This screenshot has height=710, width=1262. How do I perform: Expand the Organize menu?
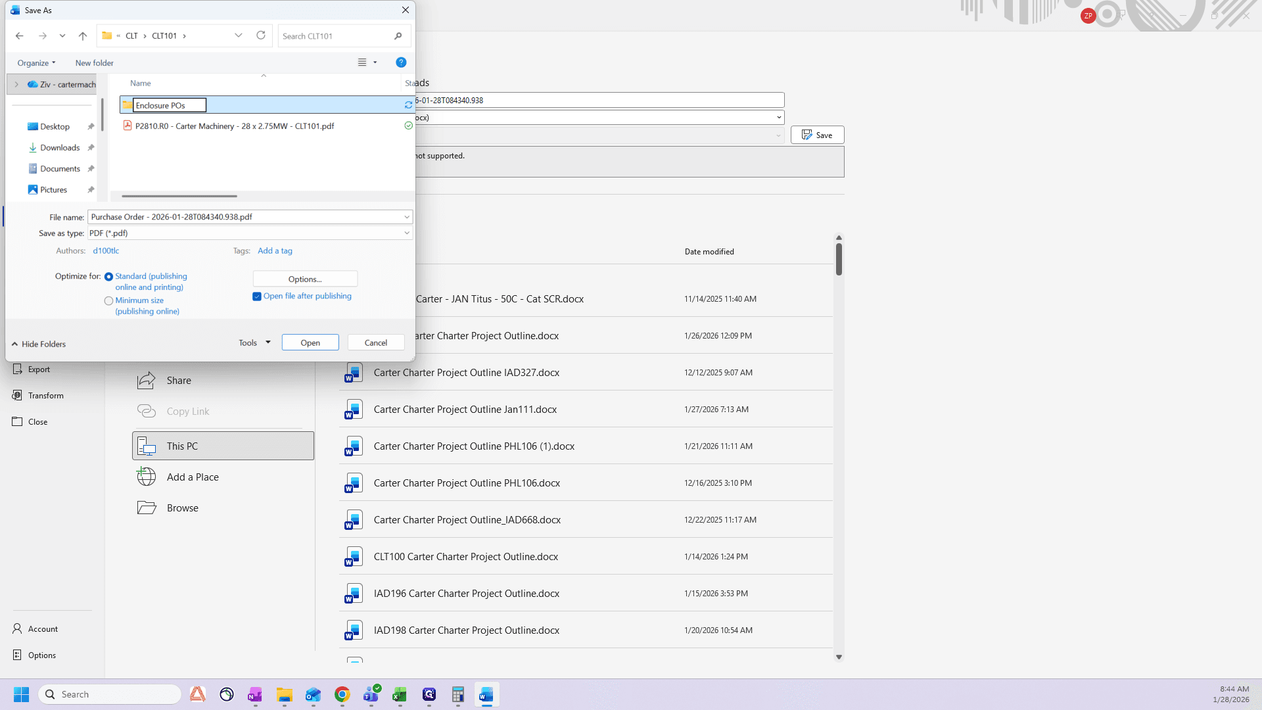36,63
